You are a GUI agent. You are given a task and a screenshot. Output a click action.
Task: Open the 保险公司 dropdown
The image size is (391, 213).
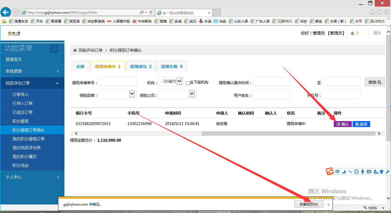[192, 94]
